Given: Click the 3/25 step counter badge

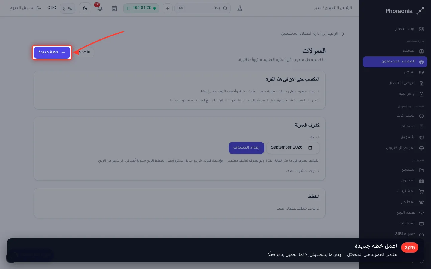Looking at the screenshot, I should coord(410,248).
